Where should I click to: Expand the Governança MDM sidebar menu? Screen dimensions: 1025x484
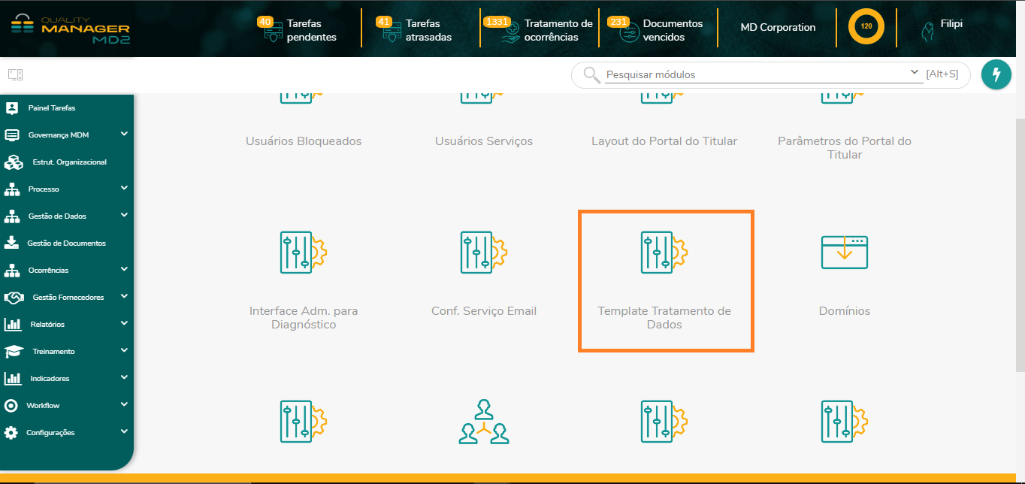pyautogui.click(x=124, y=135)
